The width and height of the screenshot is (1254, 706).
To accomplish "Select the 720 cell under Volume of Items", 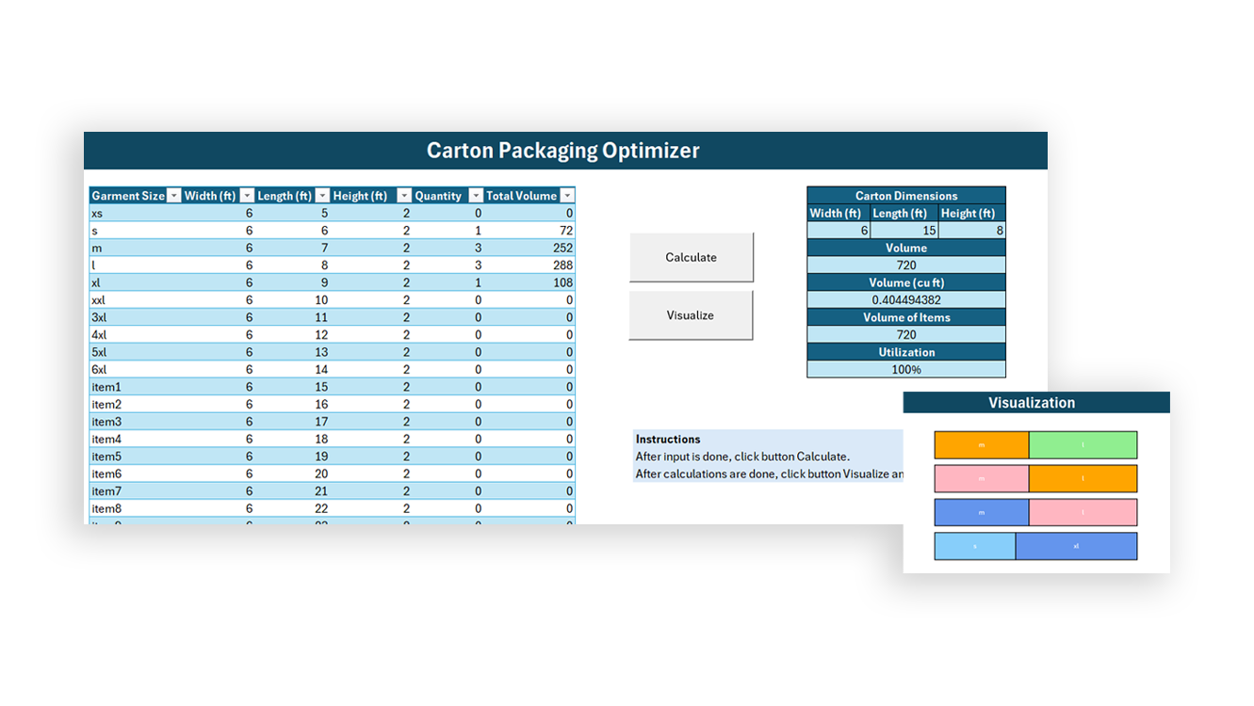I will [906, 334].
